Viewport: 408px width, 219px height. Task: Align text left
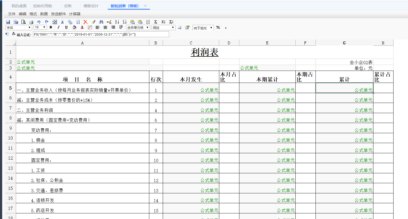point(98,27)
